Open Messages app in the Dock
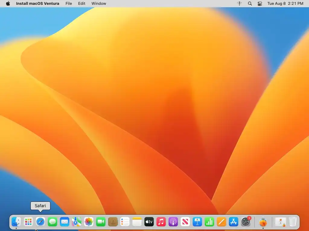 coord(53,222)
